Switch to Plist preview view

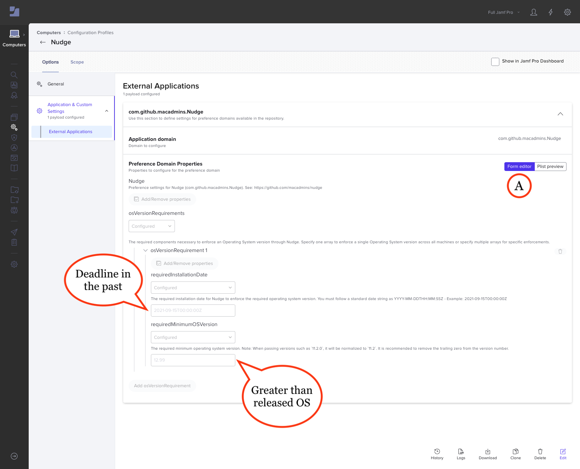(550, 167)
